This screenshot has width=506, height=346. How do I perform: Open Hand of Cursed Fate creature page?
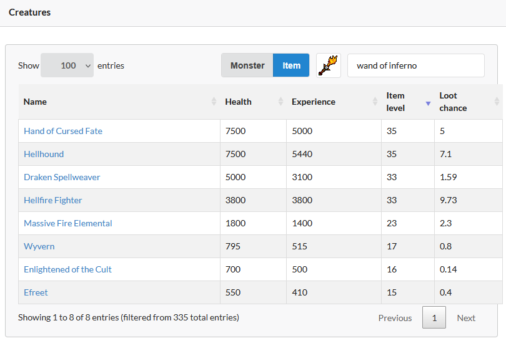click(x=63, y=131)
